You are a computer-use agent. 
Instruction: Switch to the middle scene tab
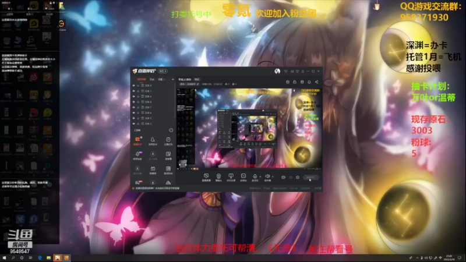click(x=152, y=80)
